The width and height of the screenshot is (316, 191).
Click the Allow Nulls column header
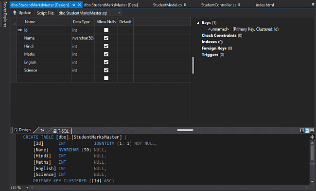pyautogui.click(x=106, y=22)
